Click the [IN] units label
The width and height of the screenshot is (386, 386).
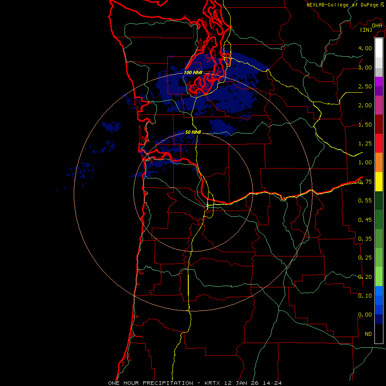click(x=366, y=30)
